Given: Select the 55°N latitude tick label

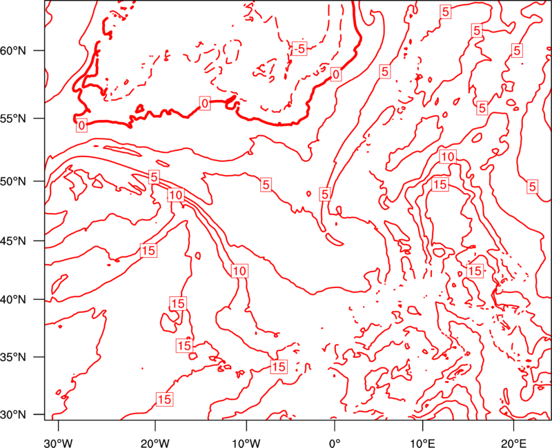Looking at the screenshot, I should [x=13, y=119].
